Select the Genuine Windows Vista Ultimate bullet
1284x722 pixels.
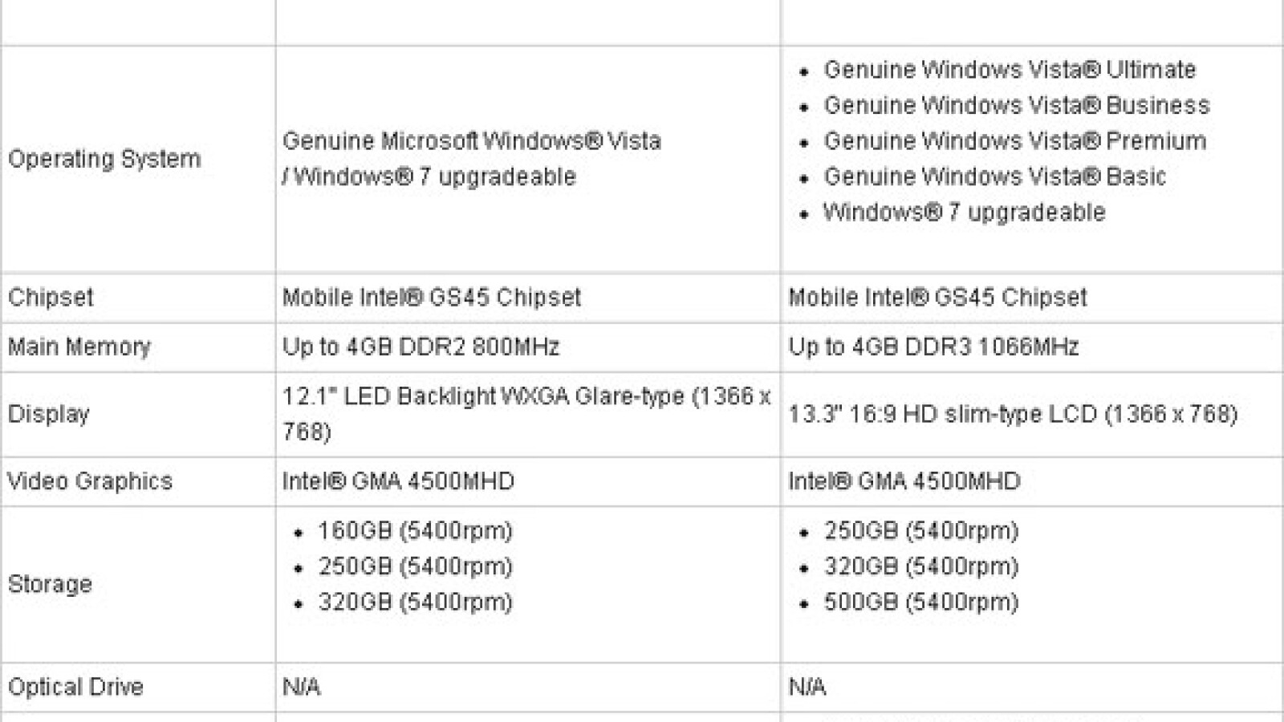click(1010, 70)
